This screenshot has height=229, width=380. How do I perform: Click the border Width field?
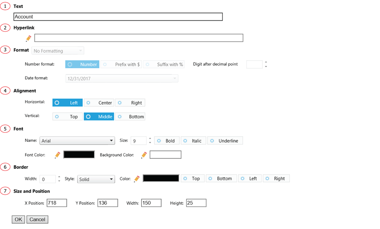tap(48, 179)
